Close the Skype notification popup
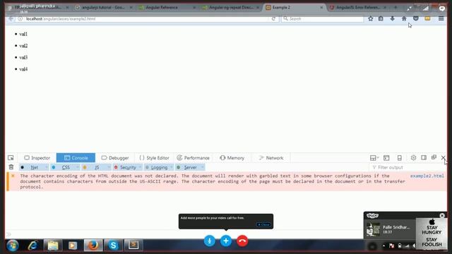Image resolution: width=452 pixels, height=254 pixels. [442, 215]
